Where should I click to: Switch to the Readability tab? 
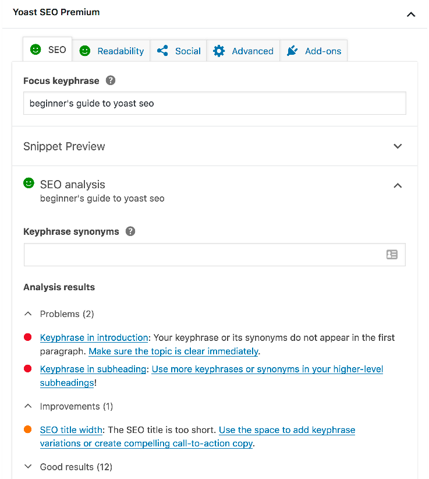(112, 51)
